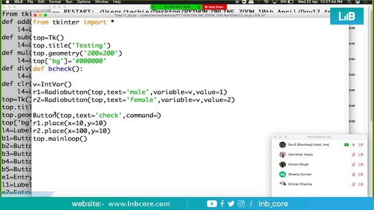
Task: Open the Apple menu
Action: [8, 2]
